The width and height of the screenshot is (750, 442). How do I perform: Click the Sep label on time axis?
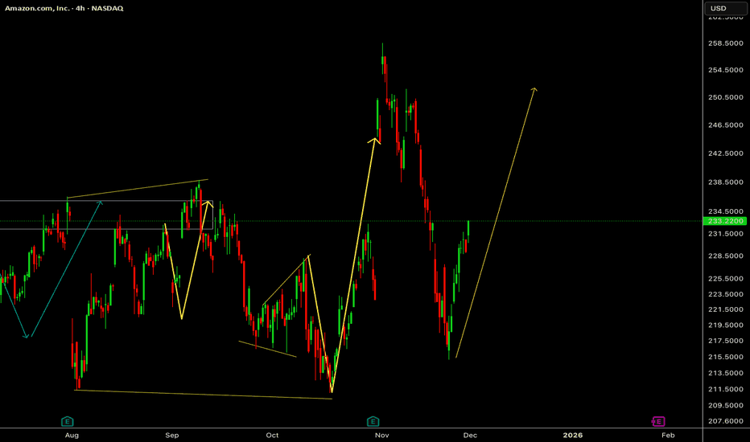pos(171,435)
